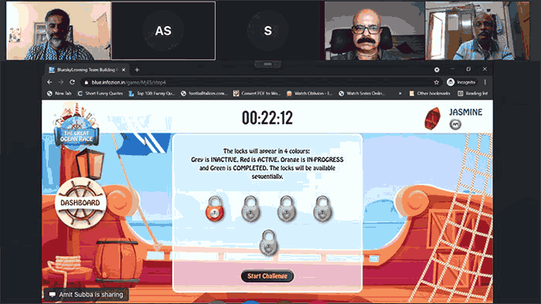Image resolution: width=541 pixels, height=304 pixels.
Task: Select the fourth grey lock
Action: coord(322,208)
